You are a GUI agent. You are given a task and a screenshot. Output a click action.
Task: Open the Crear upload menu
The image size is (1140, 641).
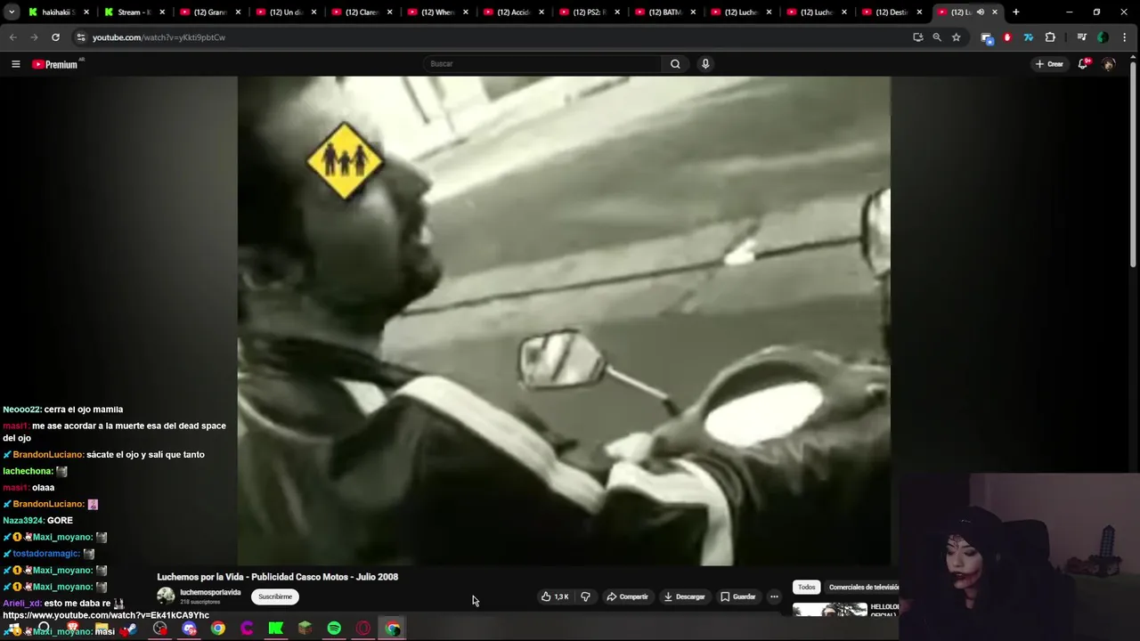coord(1049,64)
